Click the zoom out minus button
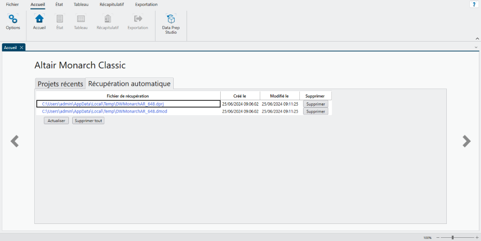 pos(438,238)
